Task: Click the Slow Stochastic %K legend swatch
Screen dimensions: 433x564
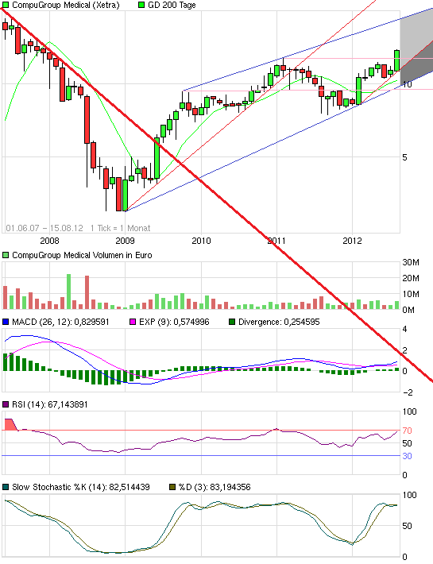Action: coord(6,487)
